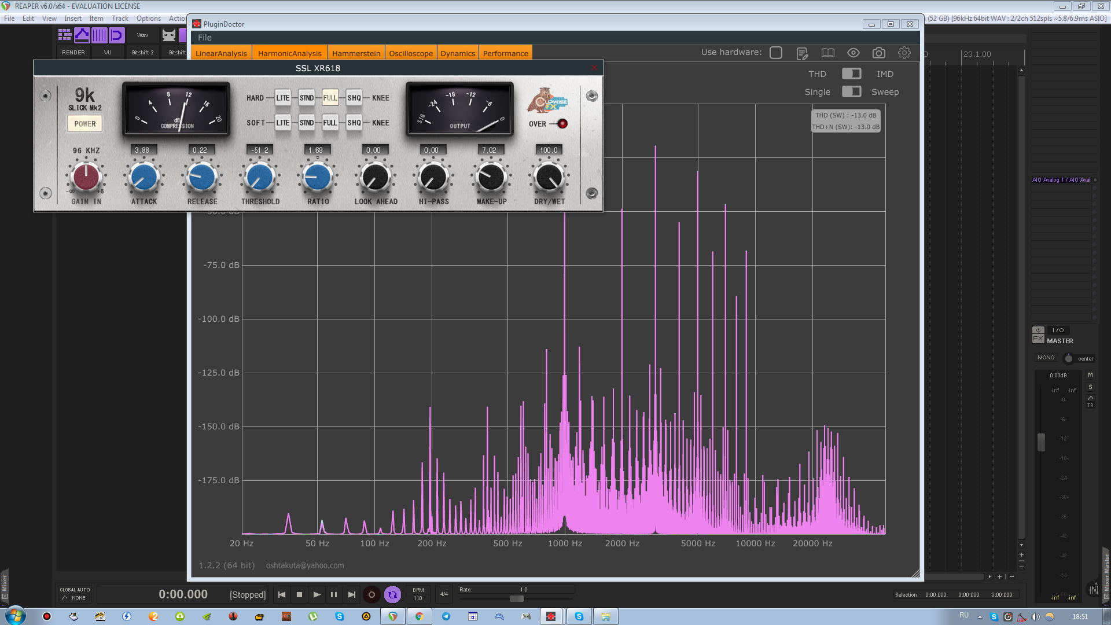Solo the Master track with S button
1111x625 pixels.
pos(1091,387)
